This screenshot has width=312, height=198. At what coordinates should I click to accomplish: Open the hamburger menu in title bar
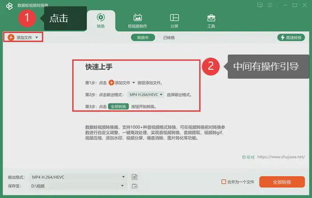270,5
